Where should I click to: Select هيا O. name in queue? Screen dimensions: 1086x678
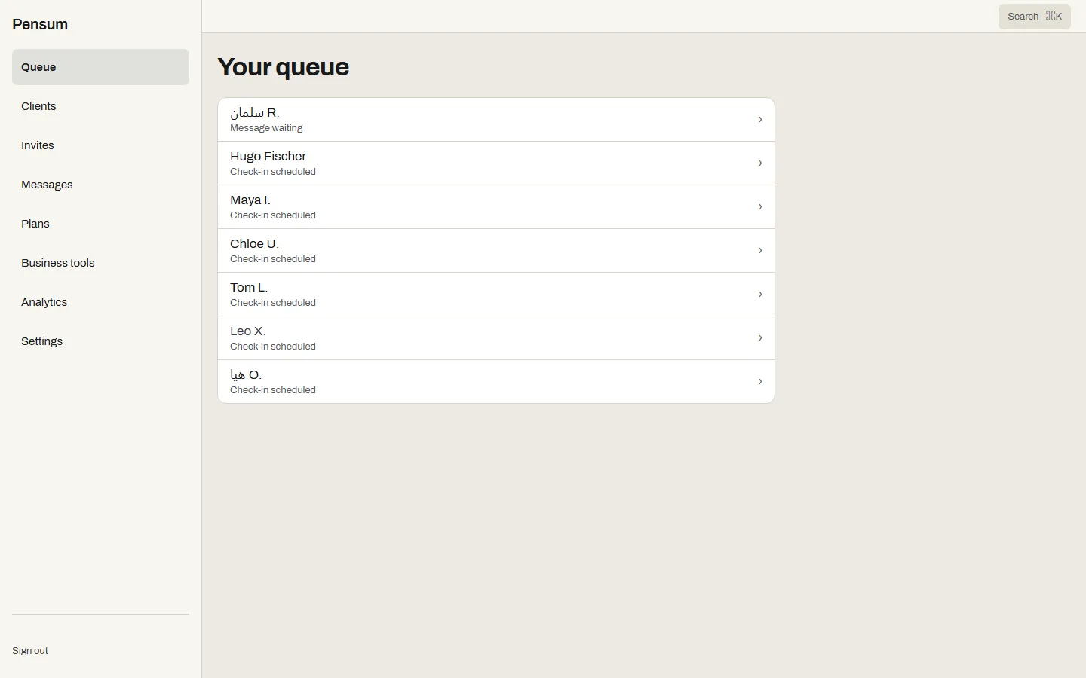click(246, 375)
